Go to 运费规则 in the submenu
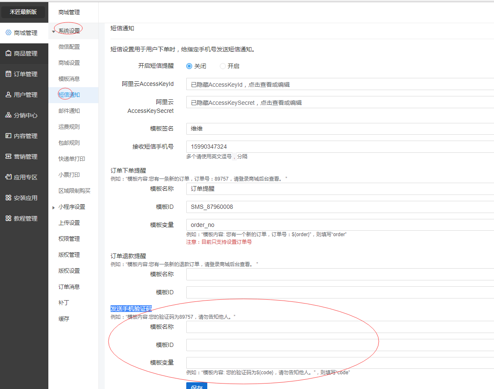 click(x=69, y=127)
